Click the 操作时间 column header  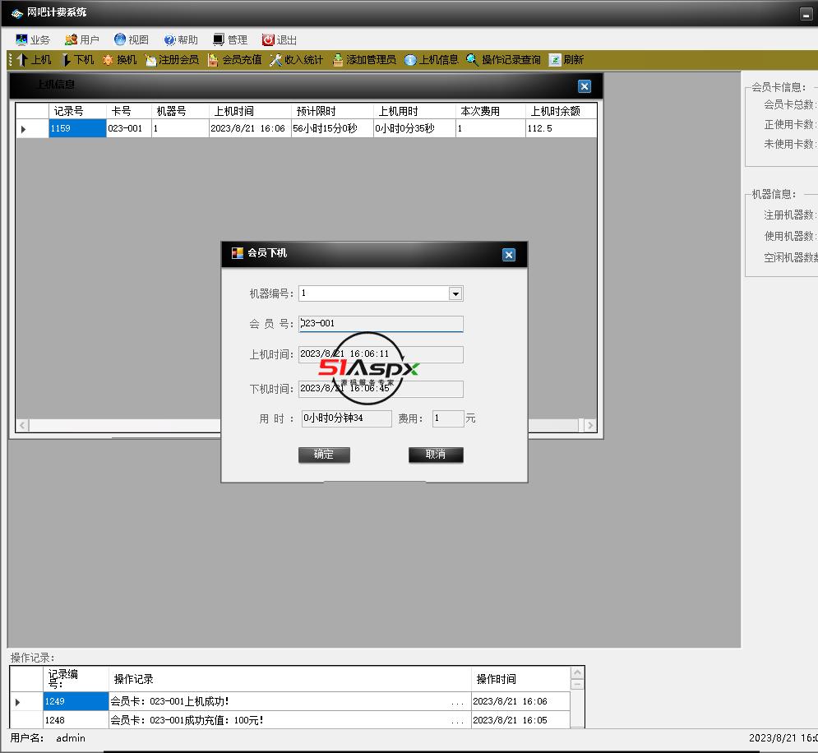tap(520, 679)
